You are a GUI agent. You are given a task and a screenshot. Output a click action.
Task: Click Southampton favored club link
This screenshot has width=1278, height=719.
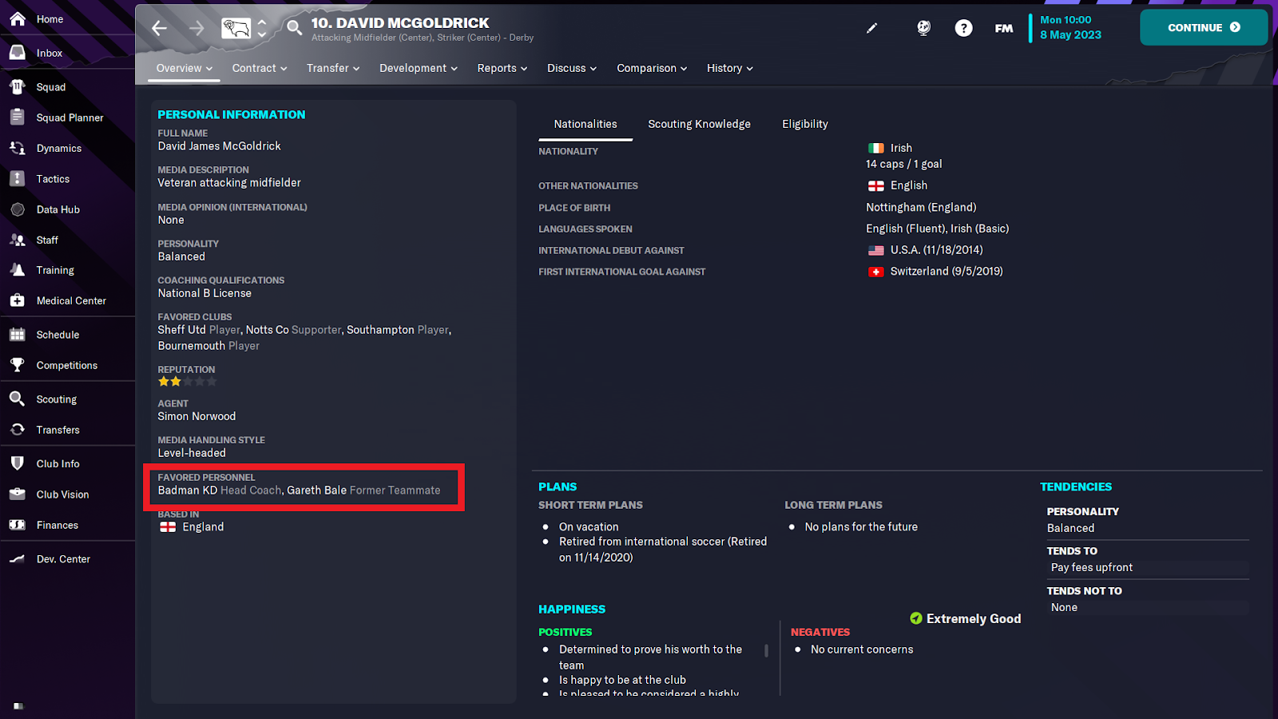click(x=380, y=330)
